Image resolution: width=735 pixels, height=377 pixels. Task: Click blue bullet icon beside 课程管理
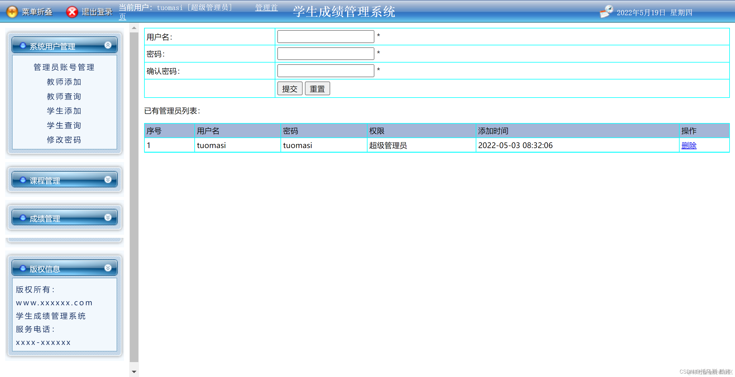tap(23, 180)
